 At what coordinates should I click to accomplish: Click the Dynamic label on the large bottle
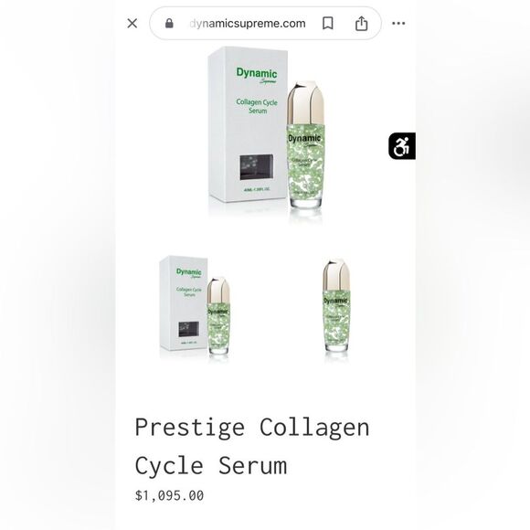point(304,138)
